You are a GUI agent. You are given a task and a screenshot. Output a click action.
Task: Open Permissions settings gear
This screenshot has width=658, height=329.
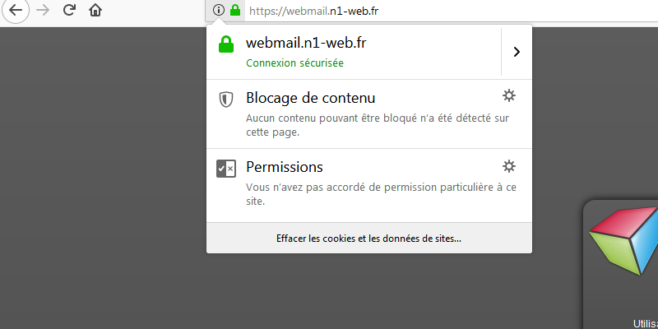coord(509,167)
